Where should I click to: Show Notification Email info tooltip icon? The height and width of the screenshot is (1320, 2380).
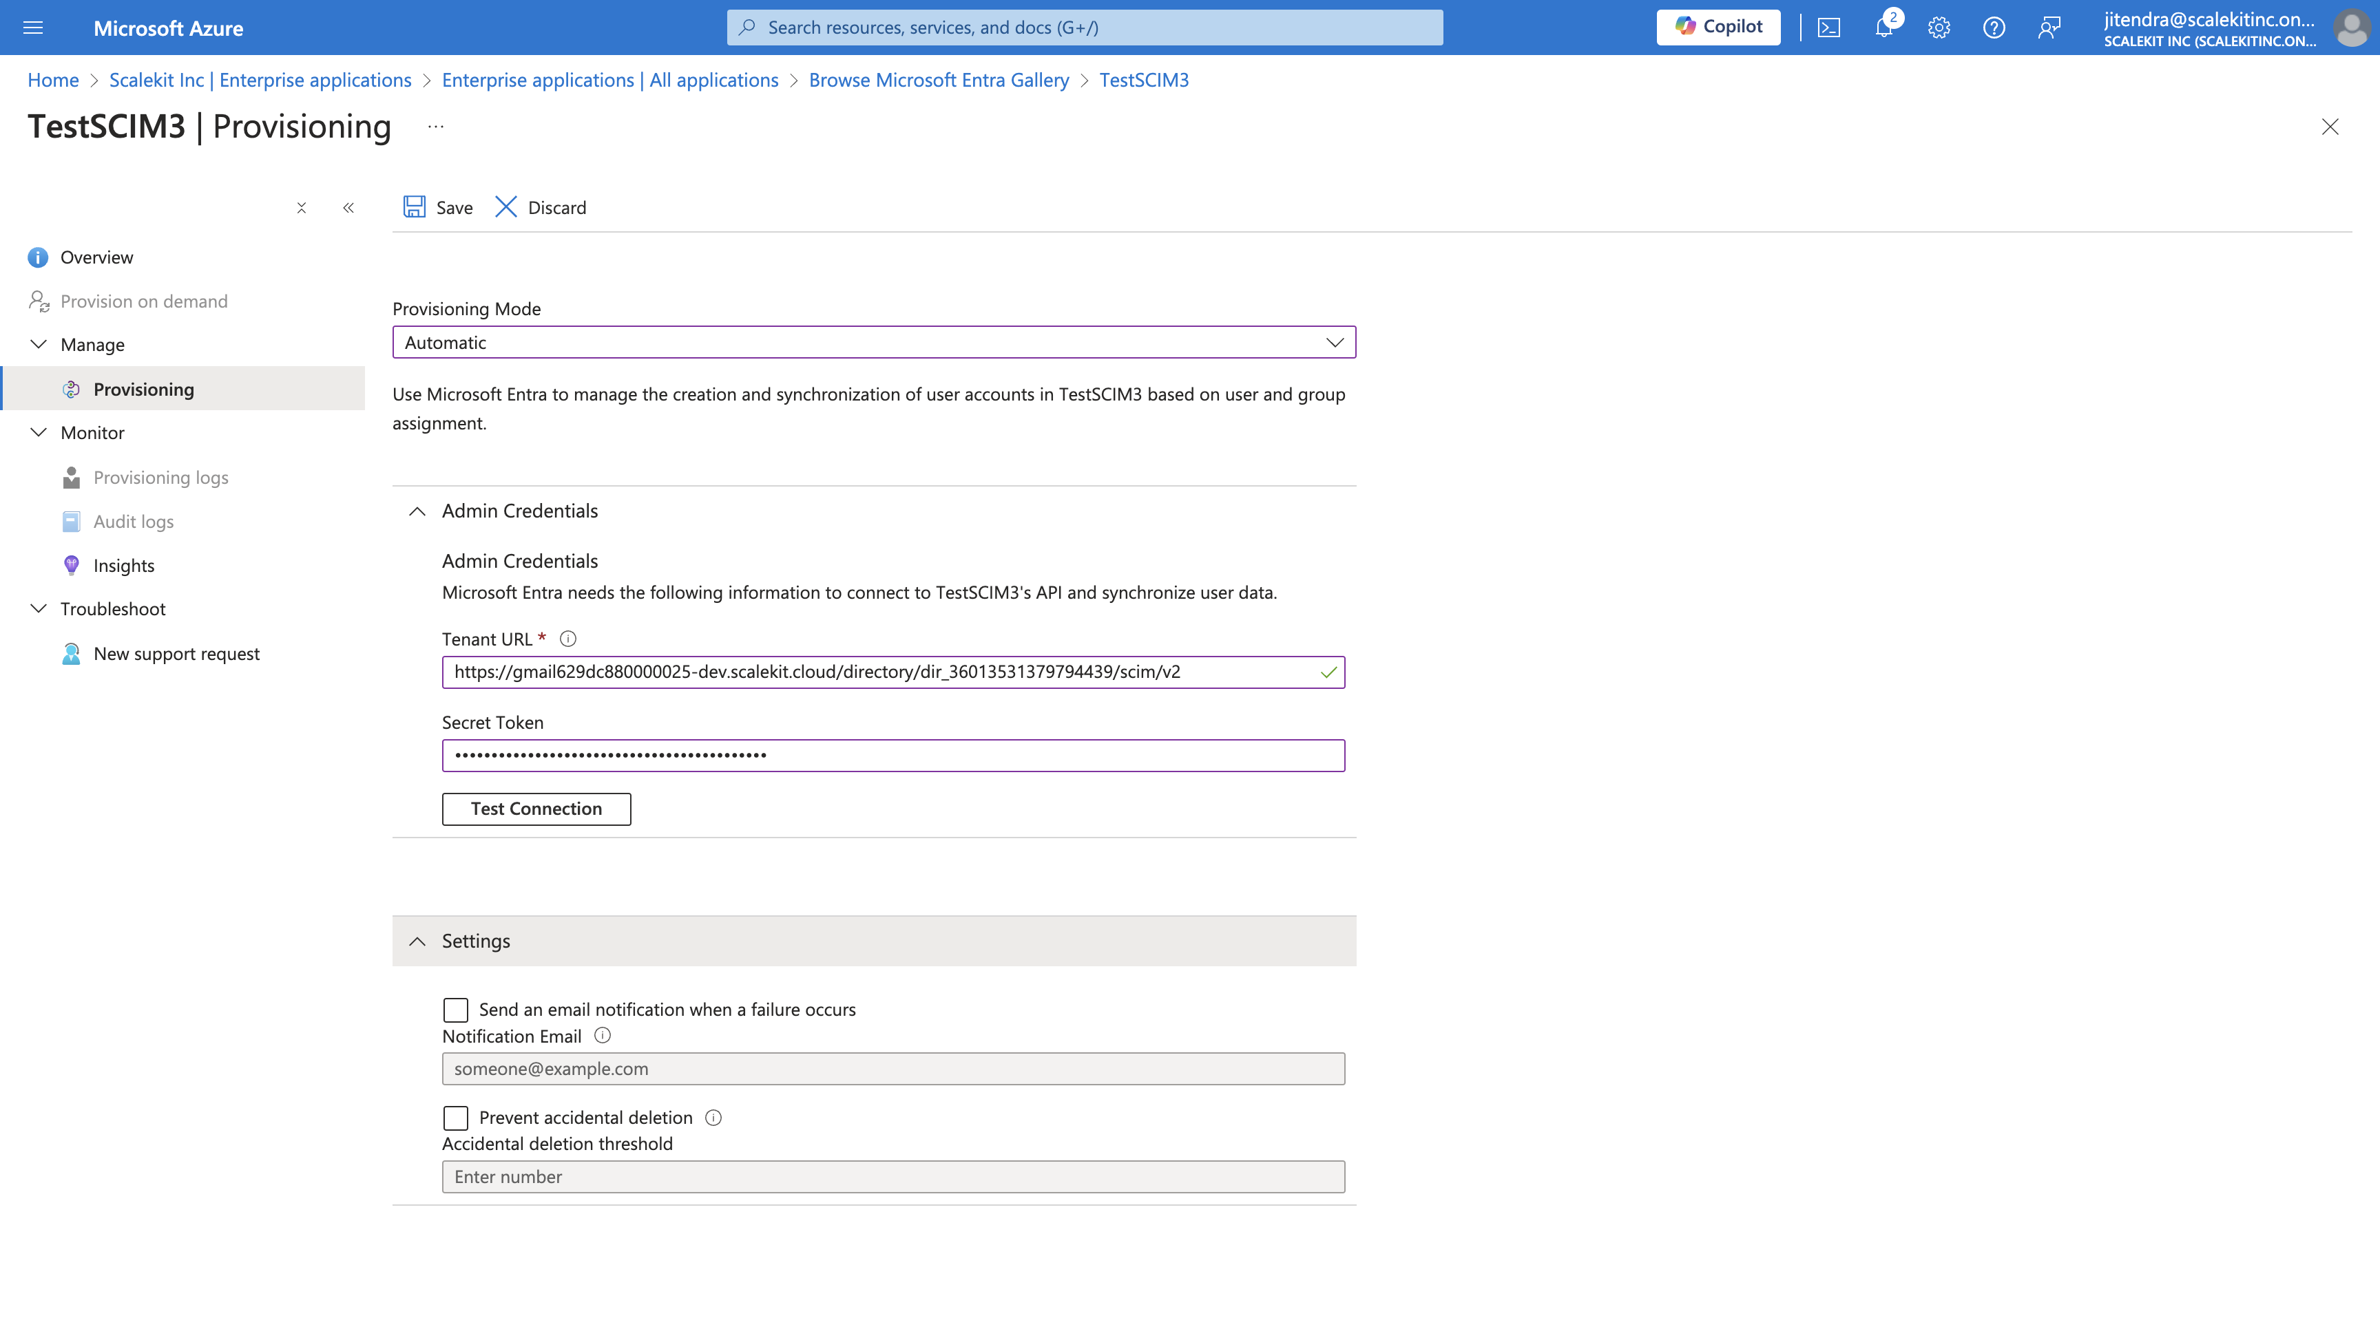tap(603, 1036)
